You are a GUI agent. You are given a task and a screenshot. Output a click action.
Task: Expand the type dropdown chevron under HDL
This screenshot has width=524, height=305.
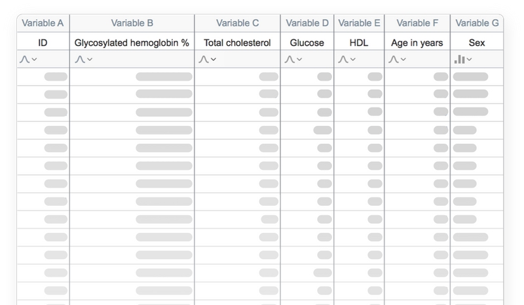352,60
